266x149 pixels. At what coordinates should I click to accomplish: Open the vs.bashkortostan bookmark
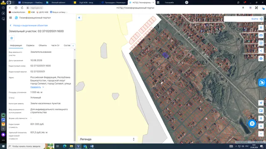tap(17, 12)
